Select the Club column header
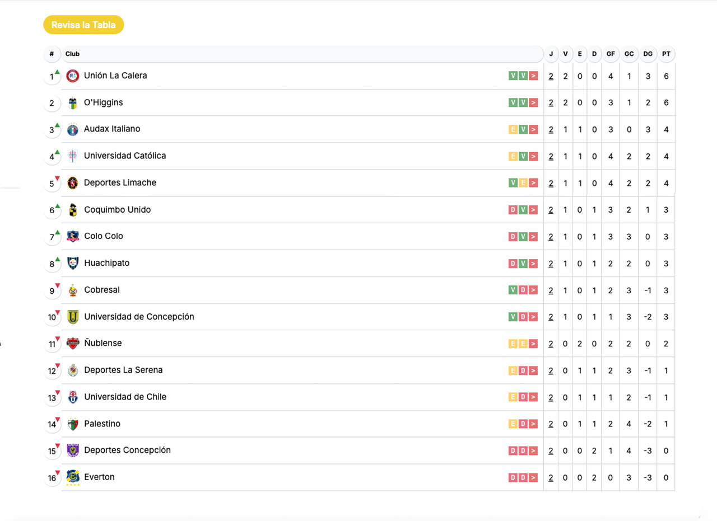This screenshot has width=717, height=521. click(x=73, y=54)
